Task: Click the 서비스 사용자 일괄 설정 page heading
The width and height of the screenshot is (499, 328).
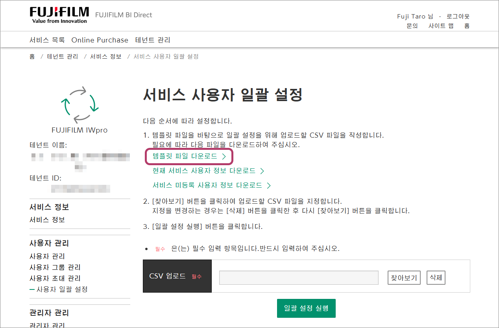Action: pos(223,95)
